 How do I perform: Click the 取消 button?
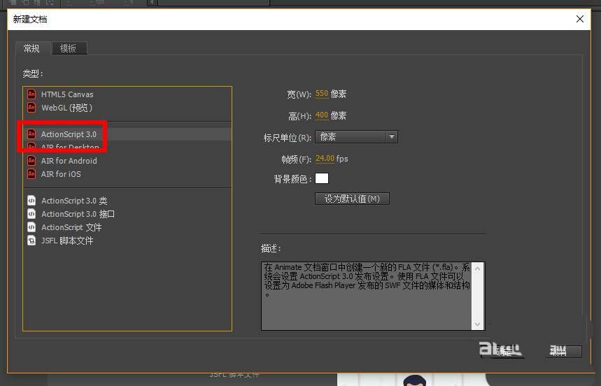click(x=563, y=351)
